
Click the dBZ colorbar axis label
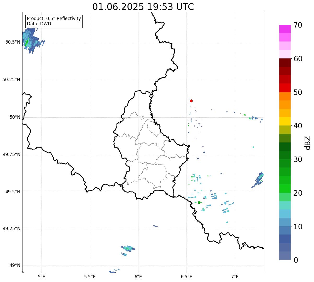click(308, 142)
